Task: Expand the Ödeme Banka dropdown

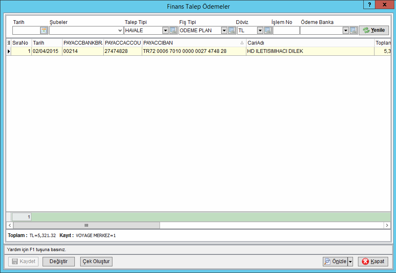Action: pos(346,31)
